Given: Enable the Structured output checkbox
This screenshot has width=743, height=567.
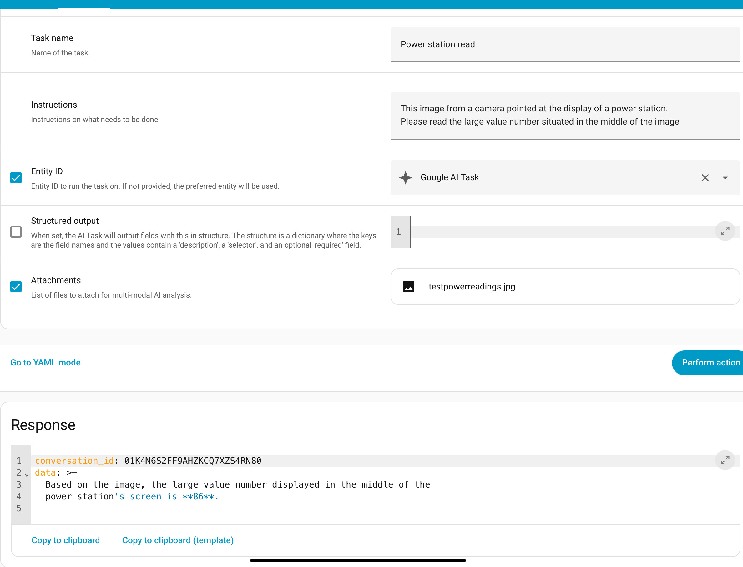Looking at the screenshot, I should point(16,232).
